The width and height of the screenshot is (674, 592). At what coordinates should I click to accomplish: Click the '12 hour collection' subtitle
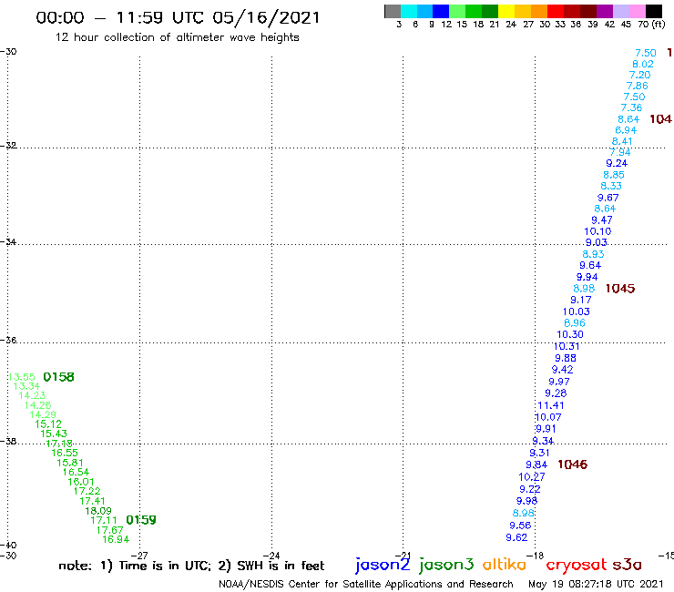(x=177, y=37)
